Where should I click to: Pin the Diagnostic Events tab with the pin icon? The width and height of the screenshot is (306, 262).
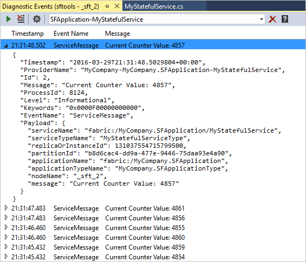click(107, 6)
